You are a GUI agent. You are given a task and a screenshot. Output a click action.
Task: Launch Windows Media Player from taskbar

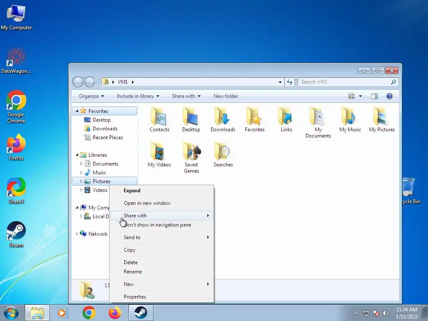tap(62, 313)
